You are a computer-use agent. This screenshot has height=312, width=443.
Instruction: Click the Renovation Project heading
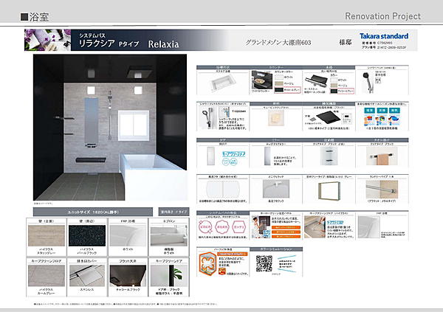tap(382, 16)
